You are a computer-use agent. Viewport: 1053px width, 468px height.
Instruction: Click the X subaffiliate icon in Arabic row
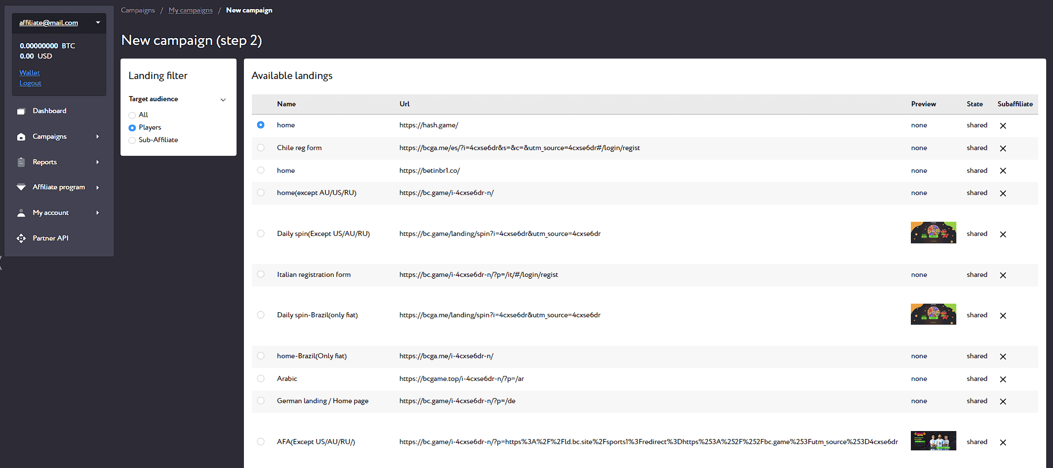tap(1003, 379)
